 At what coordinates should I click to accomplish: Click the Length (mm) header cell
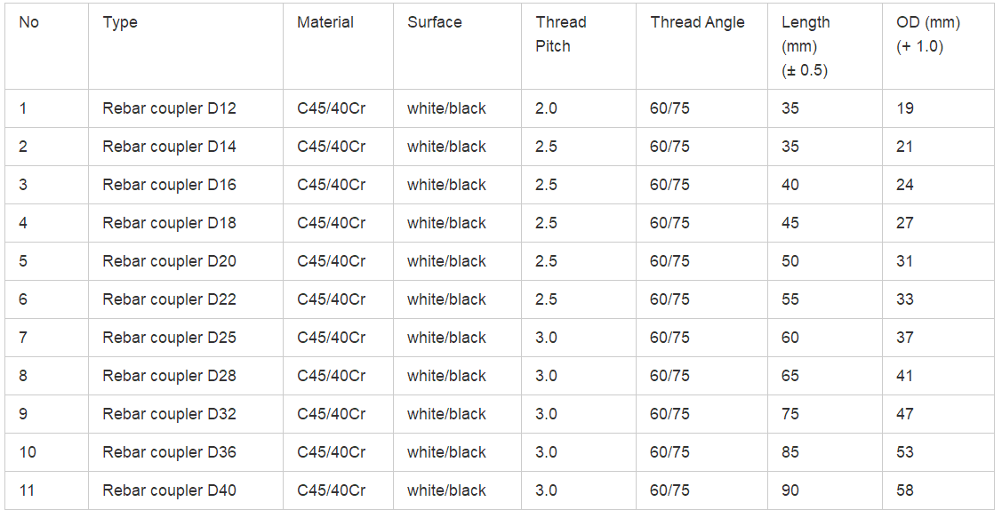pyautogui.click(x=825, y=46)
